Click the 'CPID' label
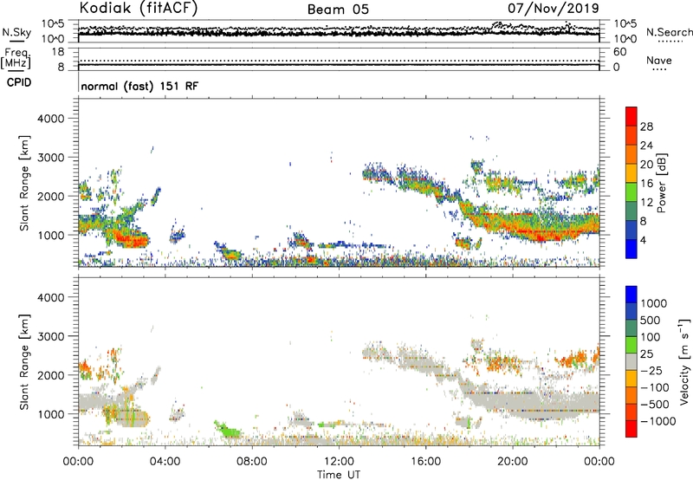Viewport: 693px width, 480px height. click(19, 82)
